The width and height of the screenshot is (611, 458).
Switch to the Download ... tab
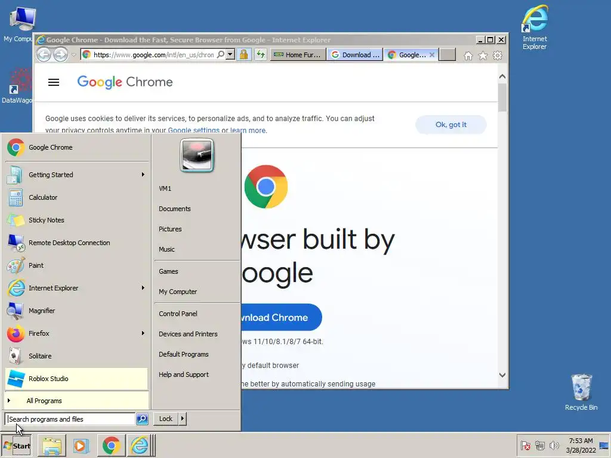pos(355,55)
